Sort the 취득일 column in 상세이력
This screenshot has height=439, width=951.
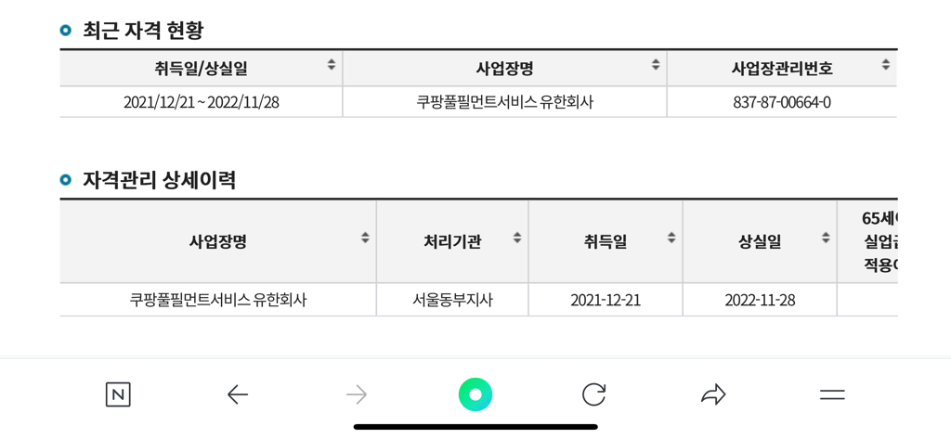(x=671, y=238)
